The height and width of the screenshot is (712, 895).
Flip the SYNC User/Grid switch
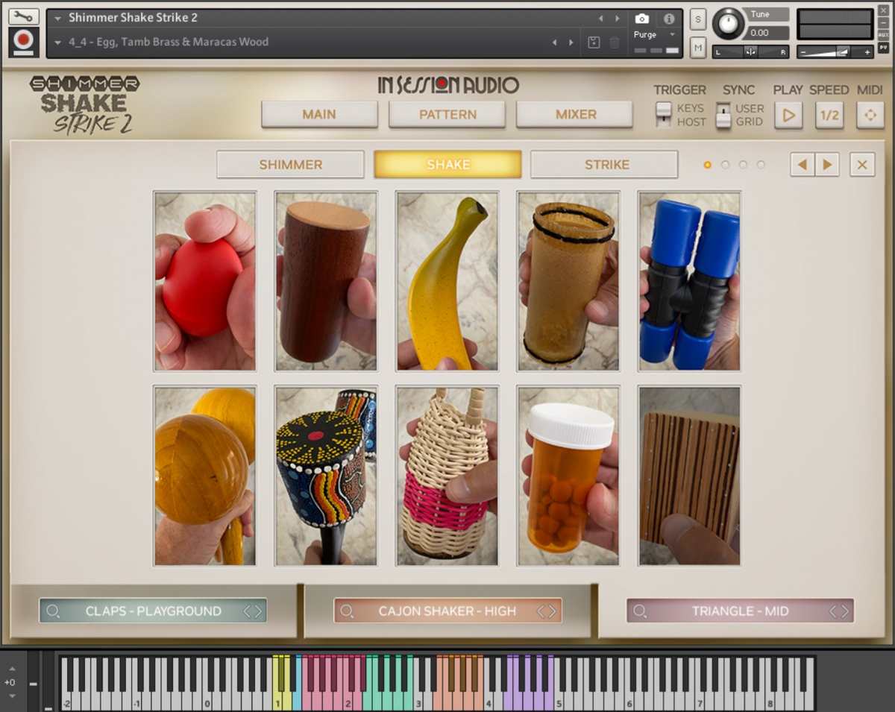click(723, 115)
